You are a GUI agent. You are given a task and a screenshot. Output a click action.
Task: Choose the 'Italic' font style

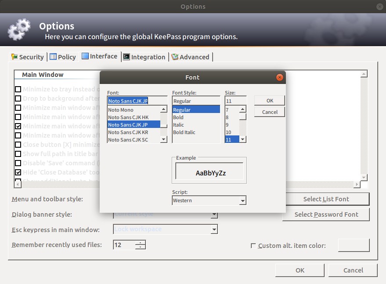(x=196, y=125)
